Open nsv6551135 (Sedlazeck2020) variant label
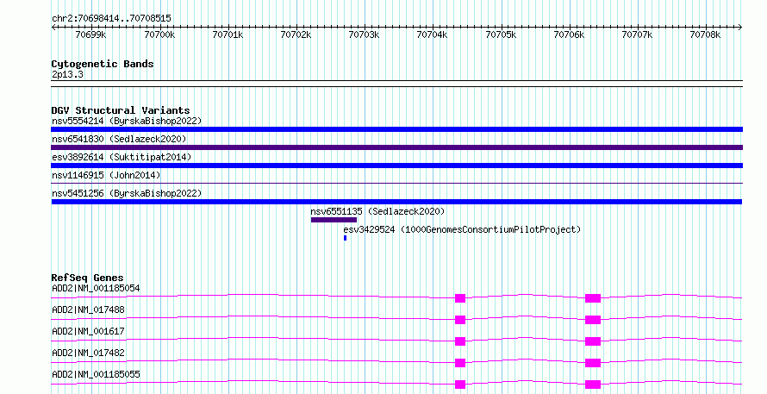767x394 pixels. (x=377, y=211)
